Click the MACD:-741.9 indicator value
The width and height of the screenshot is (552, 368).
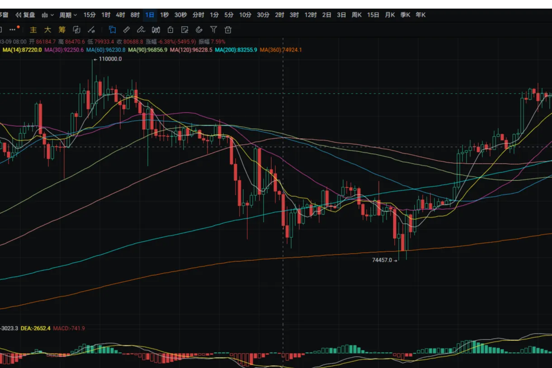pos(69,328)
